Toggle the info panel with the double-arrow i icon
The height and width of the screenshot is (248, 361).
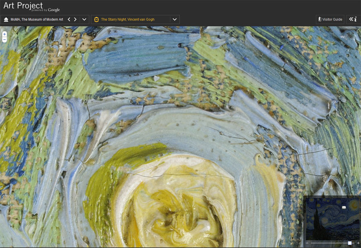click(x=353, y=19)
